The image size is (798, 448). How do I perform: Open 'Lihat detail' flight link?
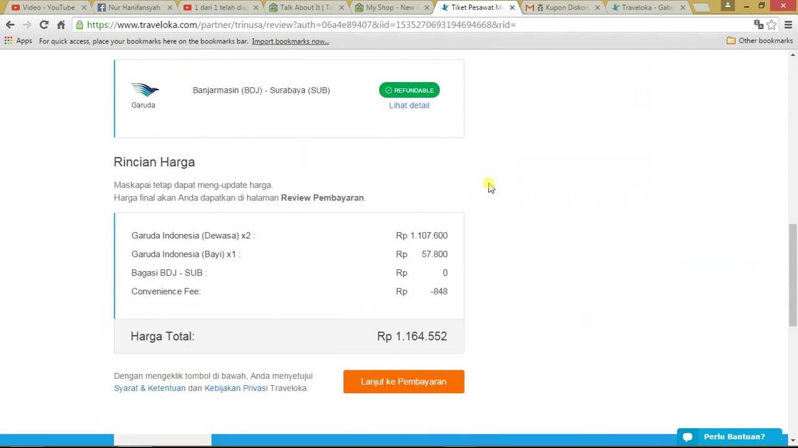pyautogui.click(x=409, y=105)
